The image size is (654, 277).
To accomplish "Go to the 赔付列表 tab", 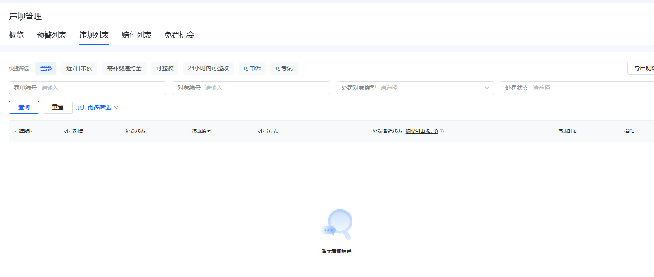I will point(137,35).
